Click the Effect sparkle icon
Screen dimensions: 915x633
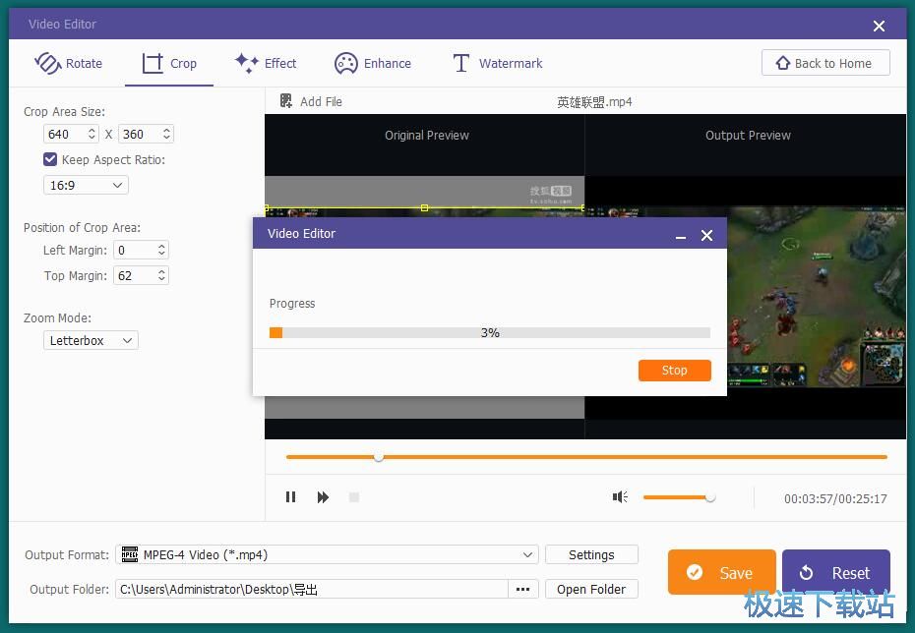point(246,62)
